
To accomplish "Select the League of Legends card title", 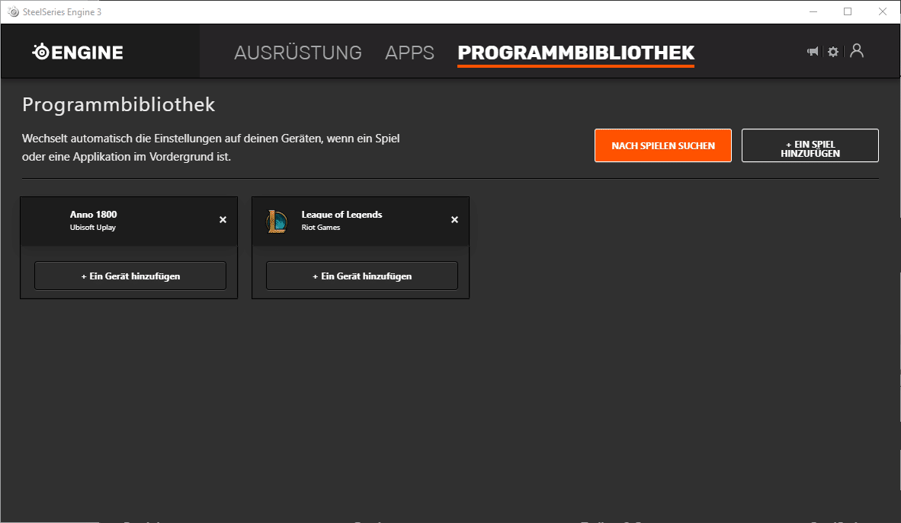I will pos(341,215).
